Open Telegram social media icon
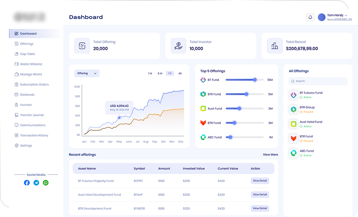The height and width of the screenshot is (217, 358). tap(36, 182)
